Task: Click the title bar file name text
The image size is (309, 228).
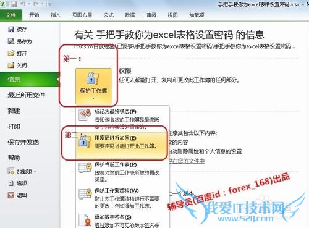Action: pyautogui.click(x=259, y=4)
